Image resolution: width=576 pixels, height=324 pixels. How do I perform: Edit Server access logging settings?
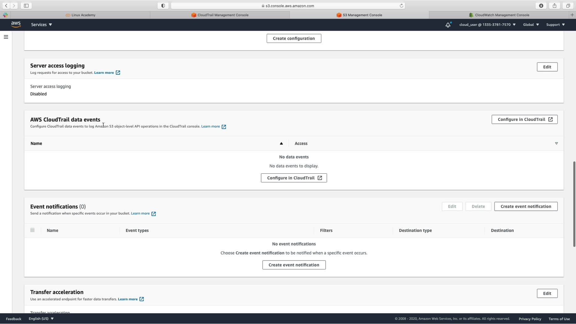click(x=547, y=67)
